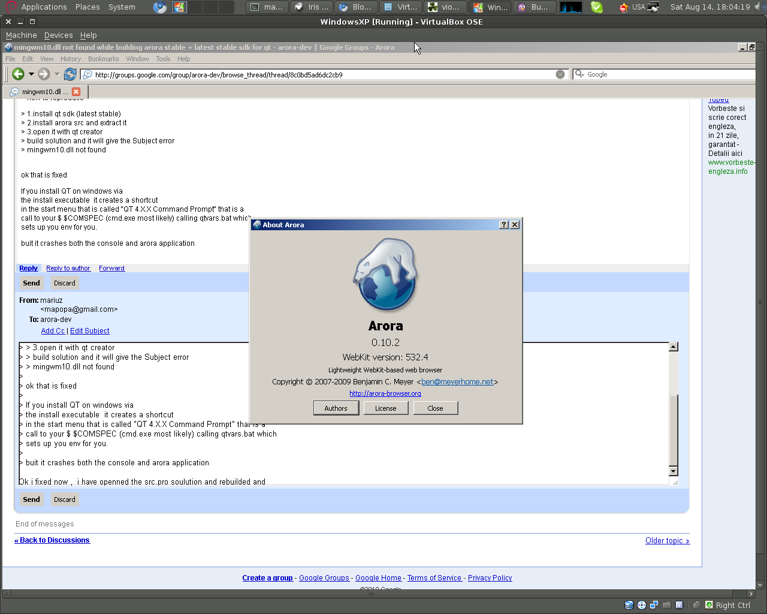Click the Chromium launcher icon in top panel
Image resolution: width=767 pixels, height=614 pixels.
(x=160, y=7)
